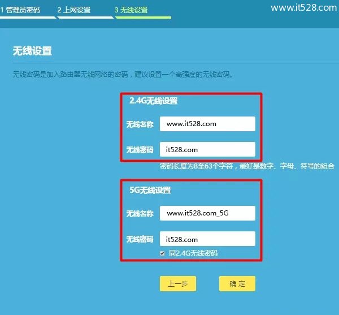Click the 上一步 button
339x315 pixels.
coord(178,283)
